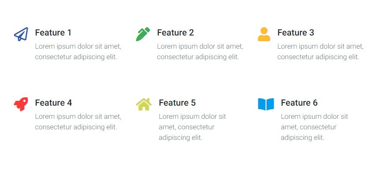Screen dimensions: 385x178
Task: Click the Lorem ipsum paragraph below Feature 3
Action: (320, 51)
